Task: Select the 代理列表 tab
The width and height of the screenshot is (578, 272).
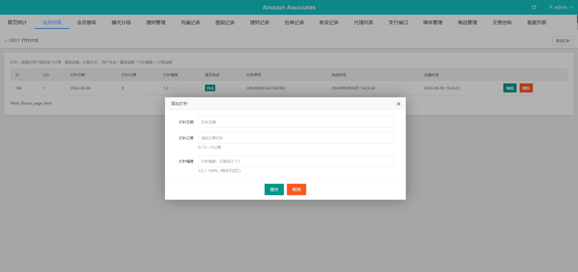Action: [363, 23]
